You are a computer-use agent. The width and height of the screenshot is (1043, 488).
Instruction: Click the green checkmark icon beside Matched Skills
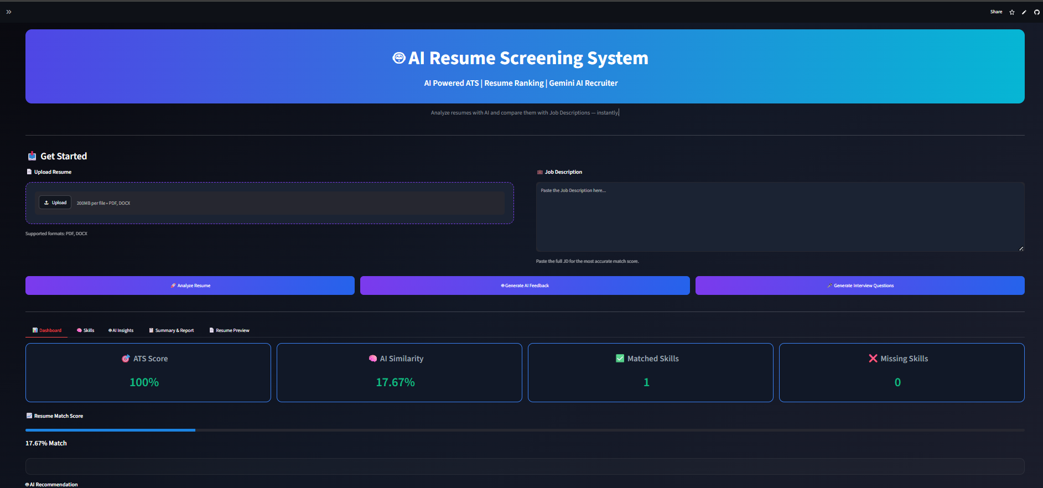click(620, 359)
